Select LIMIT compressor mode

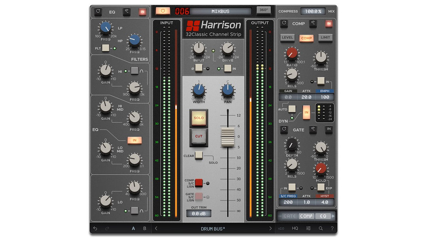[x=325, y=37]
